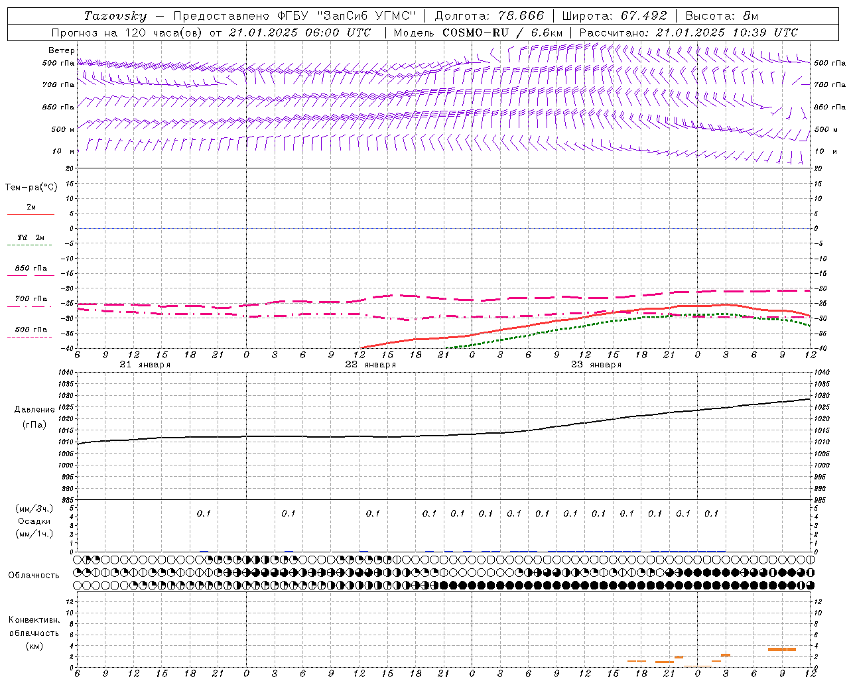
Task: Click the Tazovsky station title
Action: click(x=115, y=16)
